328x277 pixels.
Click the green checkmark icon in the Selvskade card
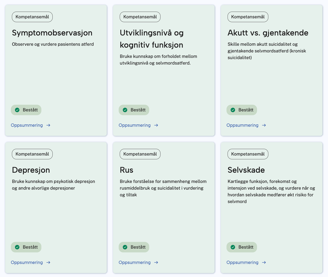click(233, 247)
